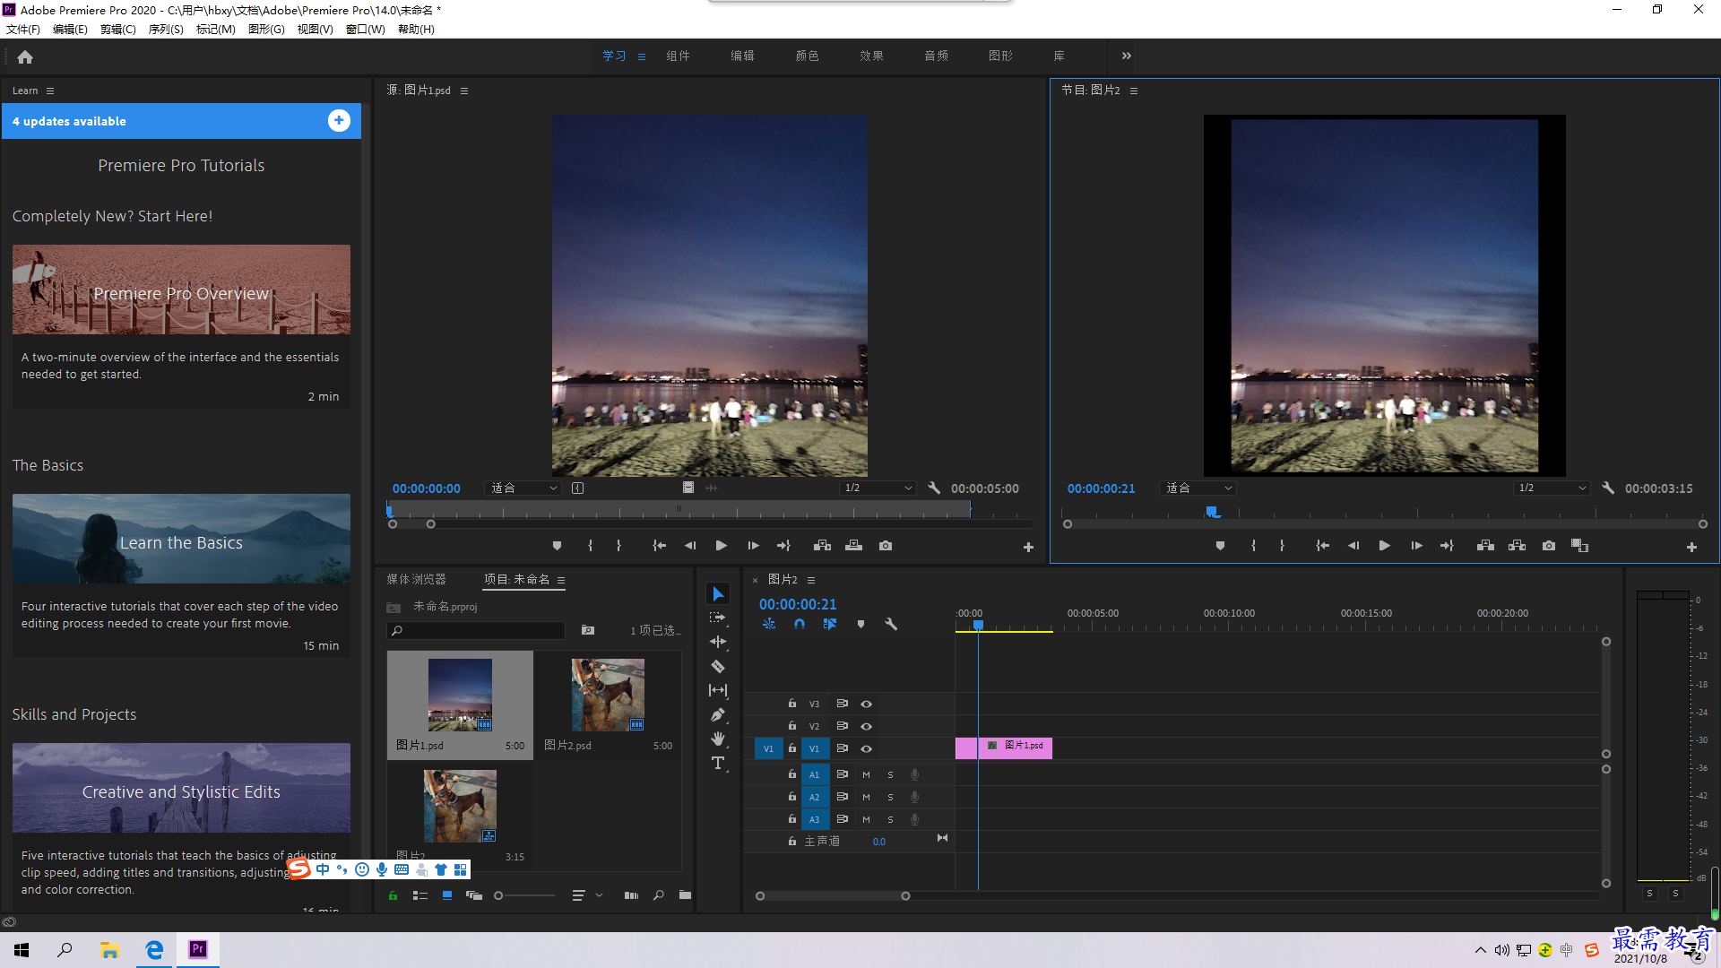The height and width of the screenshot is (968, 1721).
Task: Click program monitor playhead marker
Action: point(1212,512)
